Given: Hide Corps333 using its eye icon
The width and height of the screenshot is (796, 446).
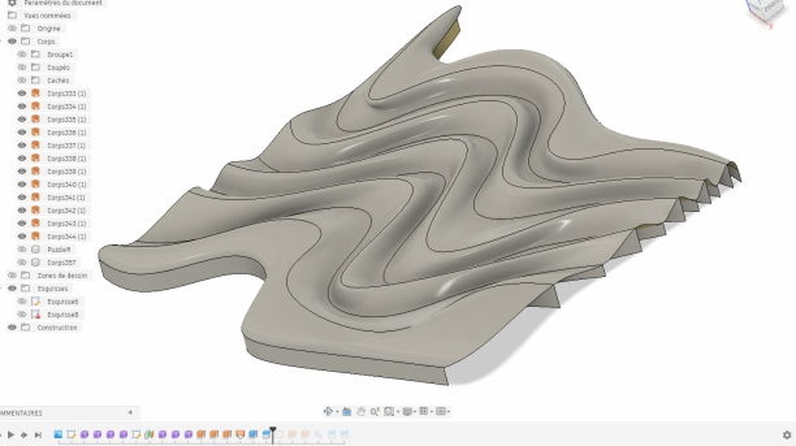Looking at the screenshot, I should coord(22,93).
